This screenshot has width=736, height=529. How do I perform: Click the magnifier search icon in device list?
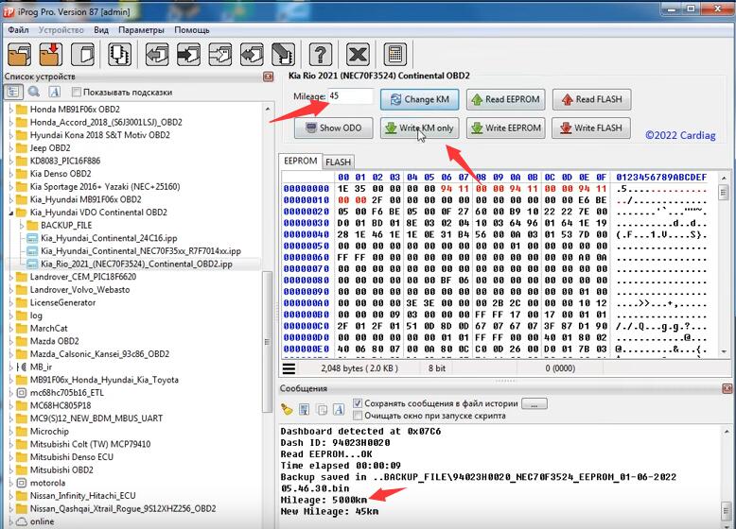(34, 92)
